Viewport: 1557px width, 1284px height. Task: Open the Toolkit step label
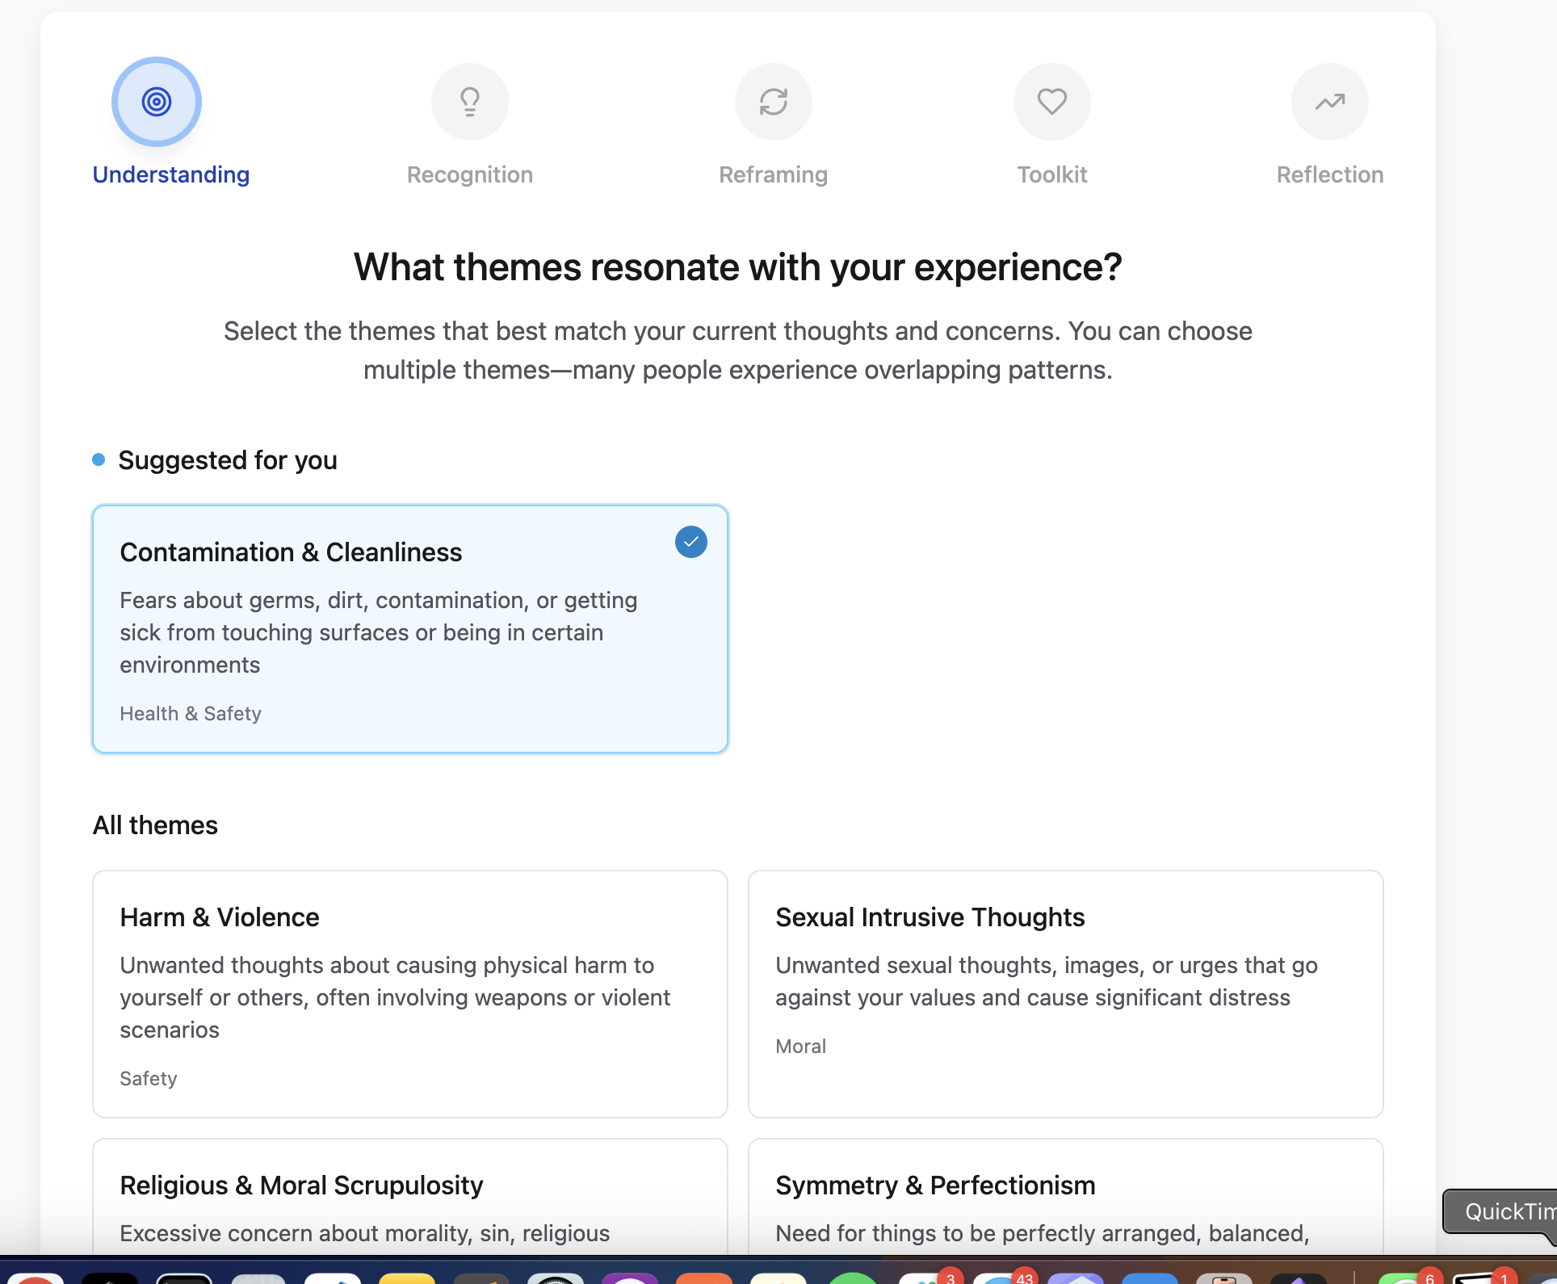1051,174
